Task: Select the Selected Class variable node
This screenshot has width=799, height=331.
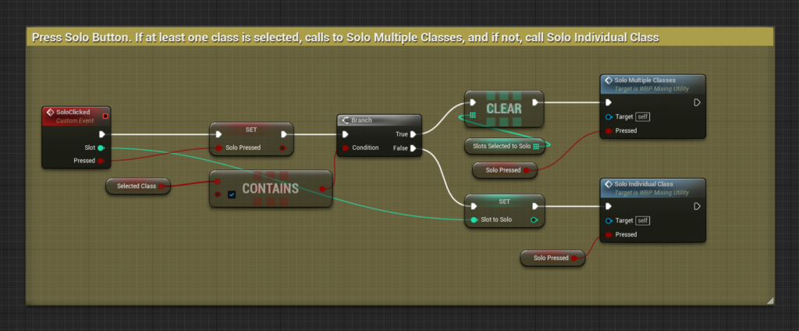Action: click(x=137, y=186)
